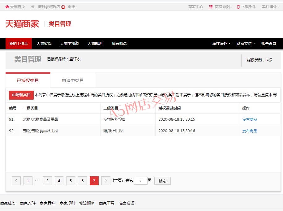Switch to the 申请中类目 tab
Viewport: 283px width, 211px height.
coord(73,80)
